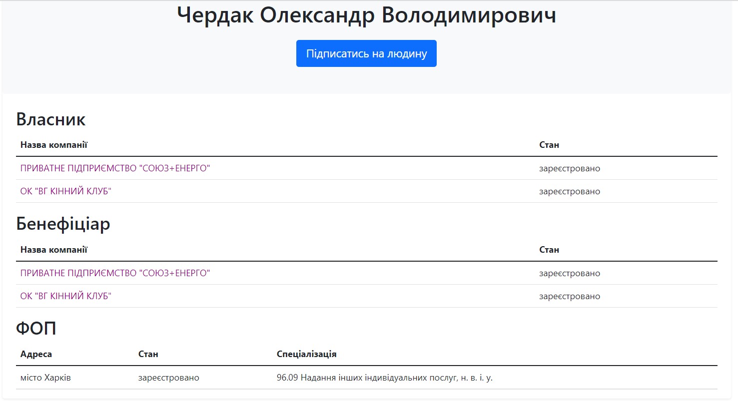Open "СОЮЗ+ЕНЕРГО" link under Власник section
The height and width of the screenshot is (408, 738).
(115, 168)
